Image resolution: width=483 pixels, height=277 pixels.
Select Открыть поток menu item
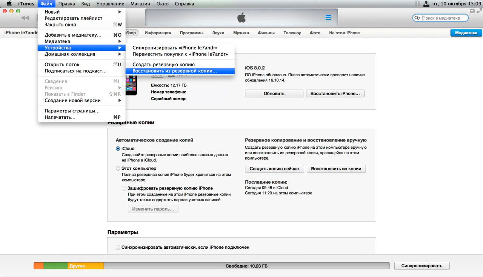click(x=82, y=65)
